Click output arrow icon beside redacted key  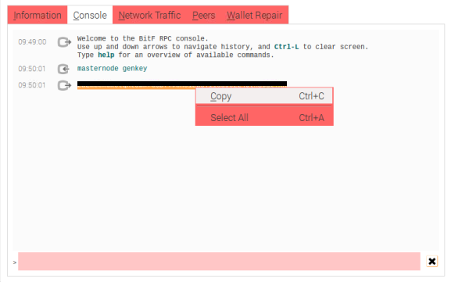[x=64, y=85]
